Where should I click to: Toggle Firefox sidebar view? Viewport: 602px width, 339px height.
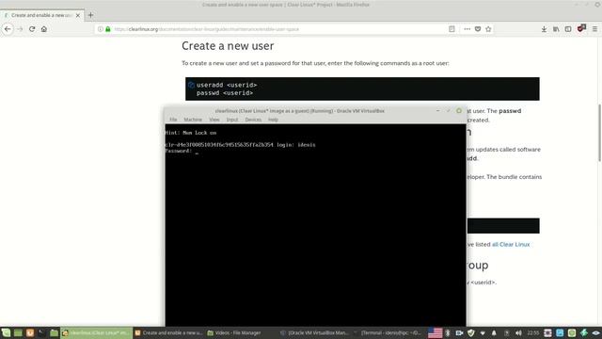[568, 29]
